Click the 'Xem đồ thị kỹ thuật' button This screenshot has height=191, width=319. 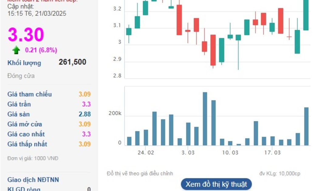pyautogui.click(x=216, y=184)
